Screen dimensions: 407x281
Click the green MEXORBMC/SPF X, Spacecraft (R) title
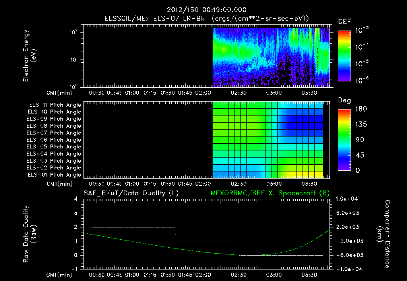click(270, 193)
